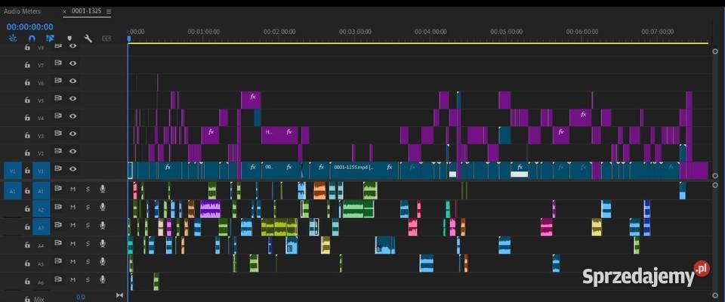Click the V1 source patching indicator
The height and width of the screenshot is (302, 725).
11,171
